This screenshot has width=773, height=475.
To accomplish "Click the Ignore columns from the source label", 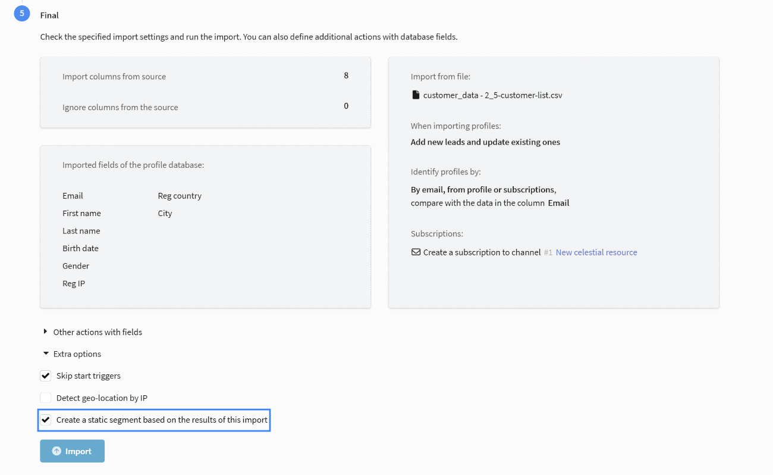I will click(120, 108).
